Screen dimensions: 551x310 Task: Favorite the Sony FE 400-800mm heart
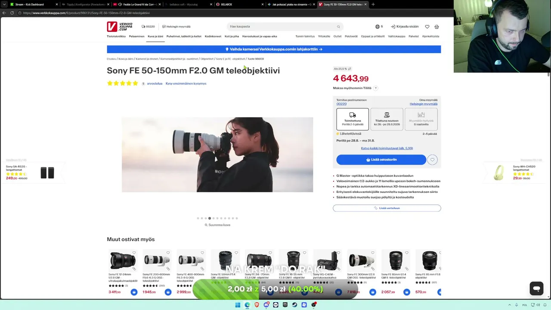[202, 253]
